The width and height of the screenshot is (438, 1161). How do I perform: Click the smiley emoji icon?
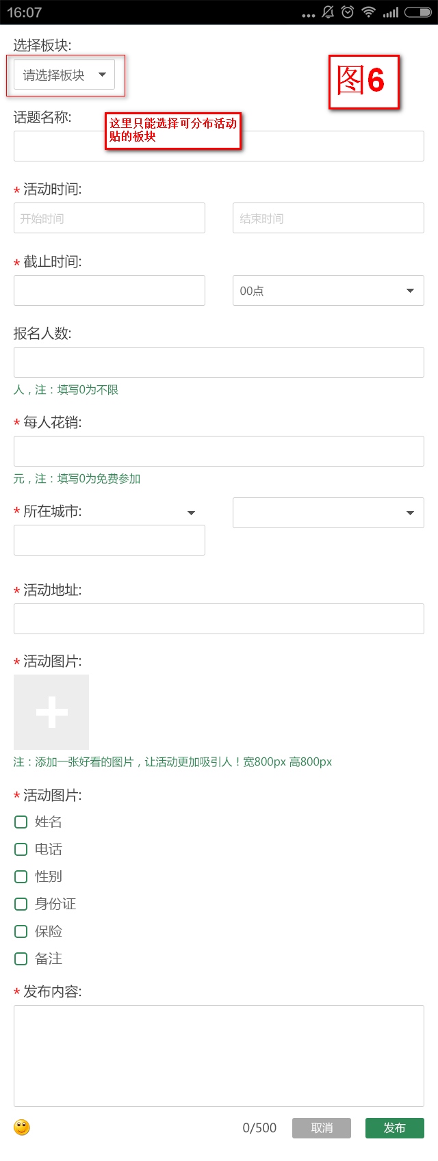(x=22, y=1127)
